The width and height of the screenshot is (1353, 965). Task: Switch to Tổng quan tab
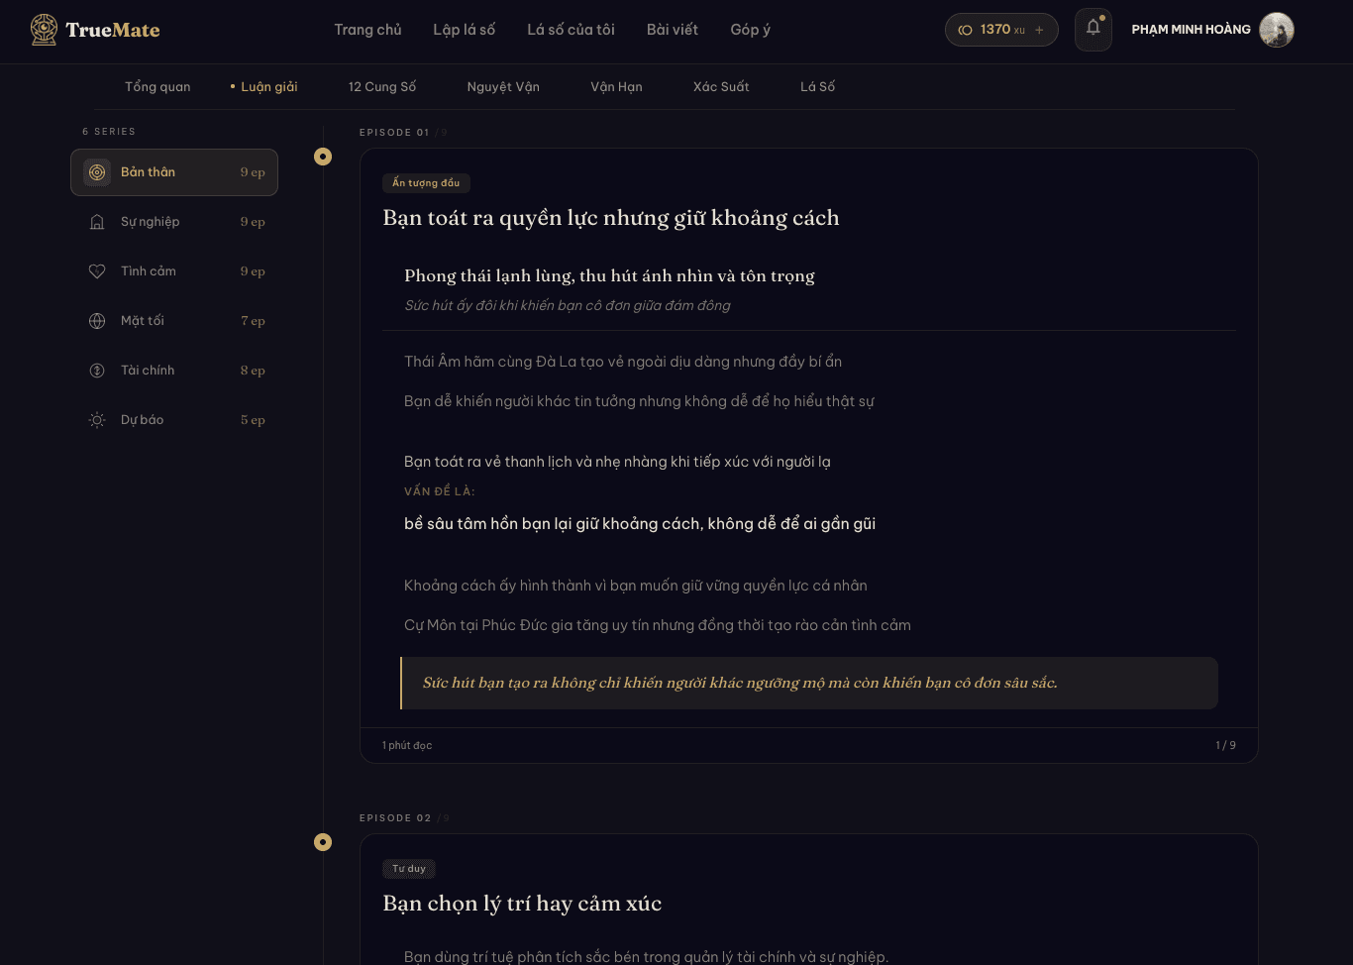(x=157, y=87)
